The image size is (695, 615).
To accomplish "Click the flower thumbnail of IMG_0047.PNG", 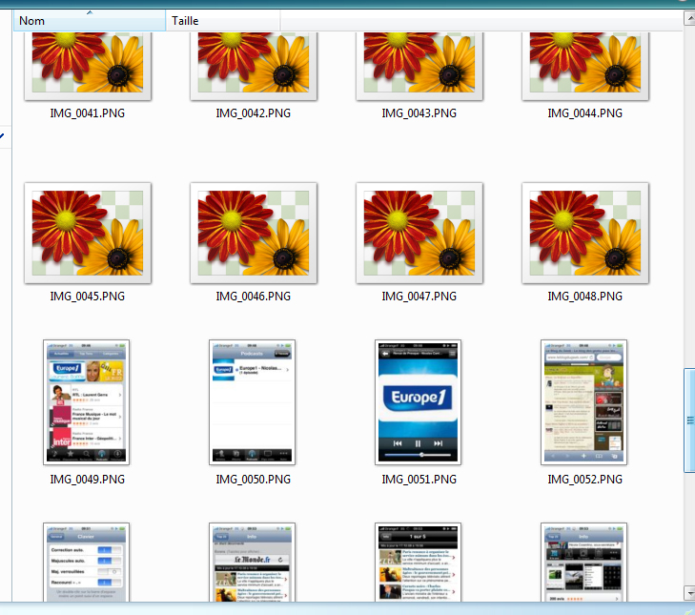I will tap(419, 233).
